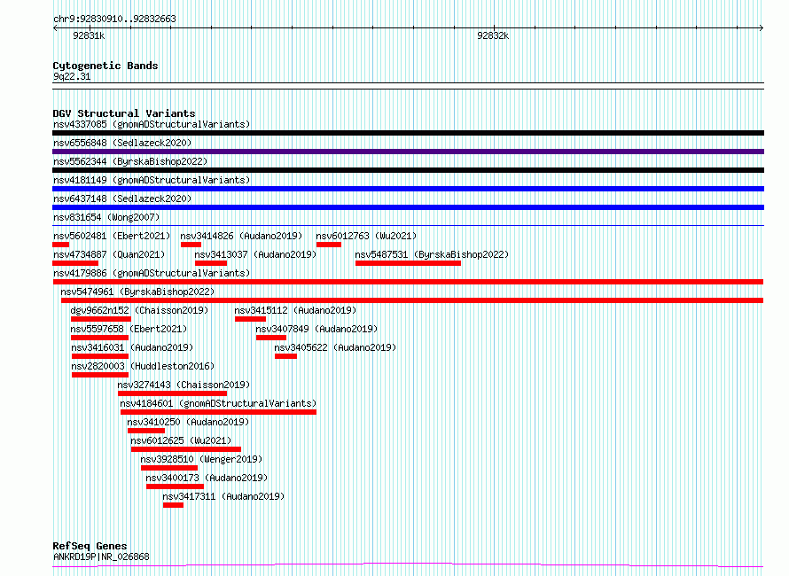The image size is (789, 576).
Task: Click the ANKRD19P|NR_026868 gene label
Action: coord(101,557)
